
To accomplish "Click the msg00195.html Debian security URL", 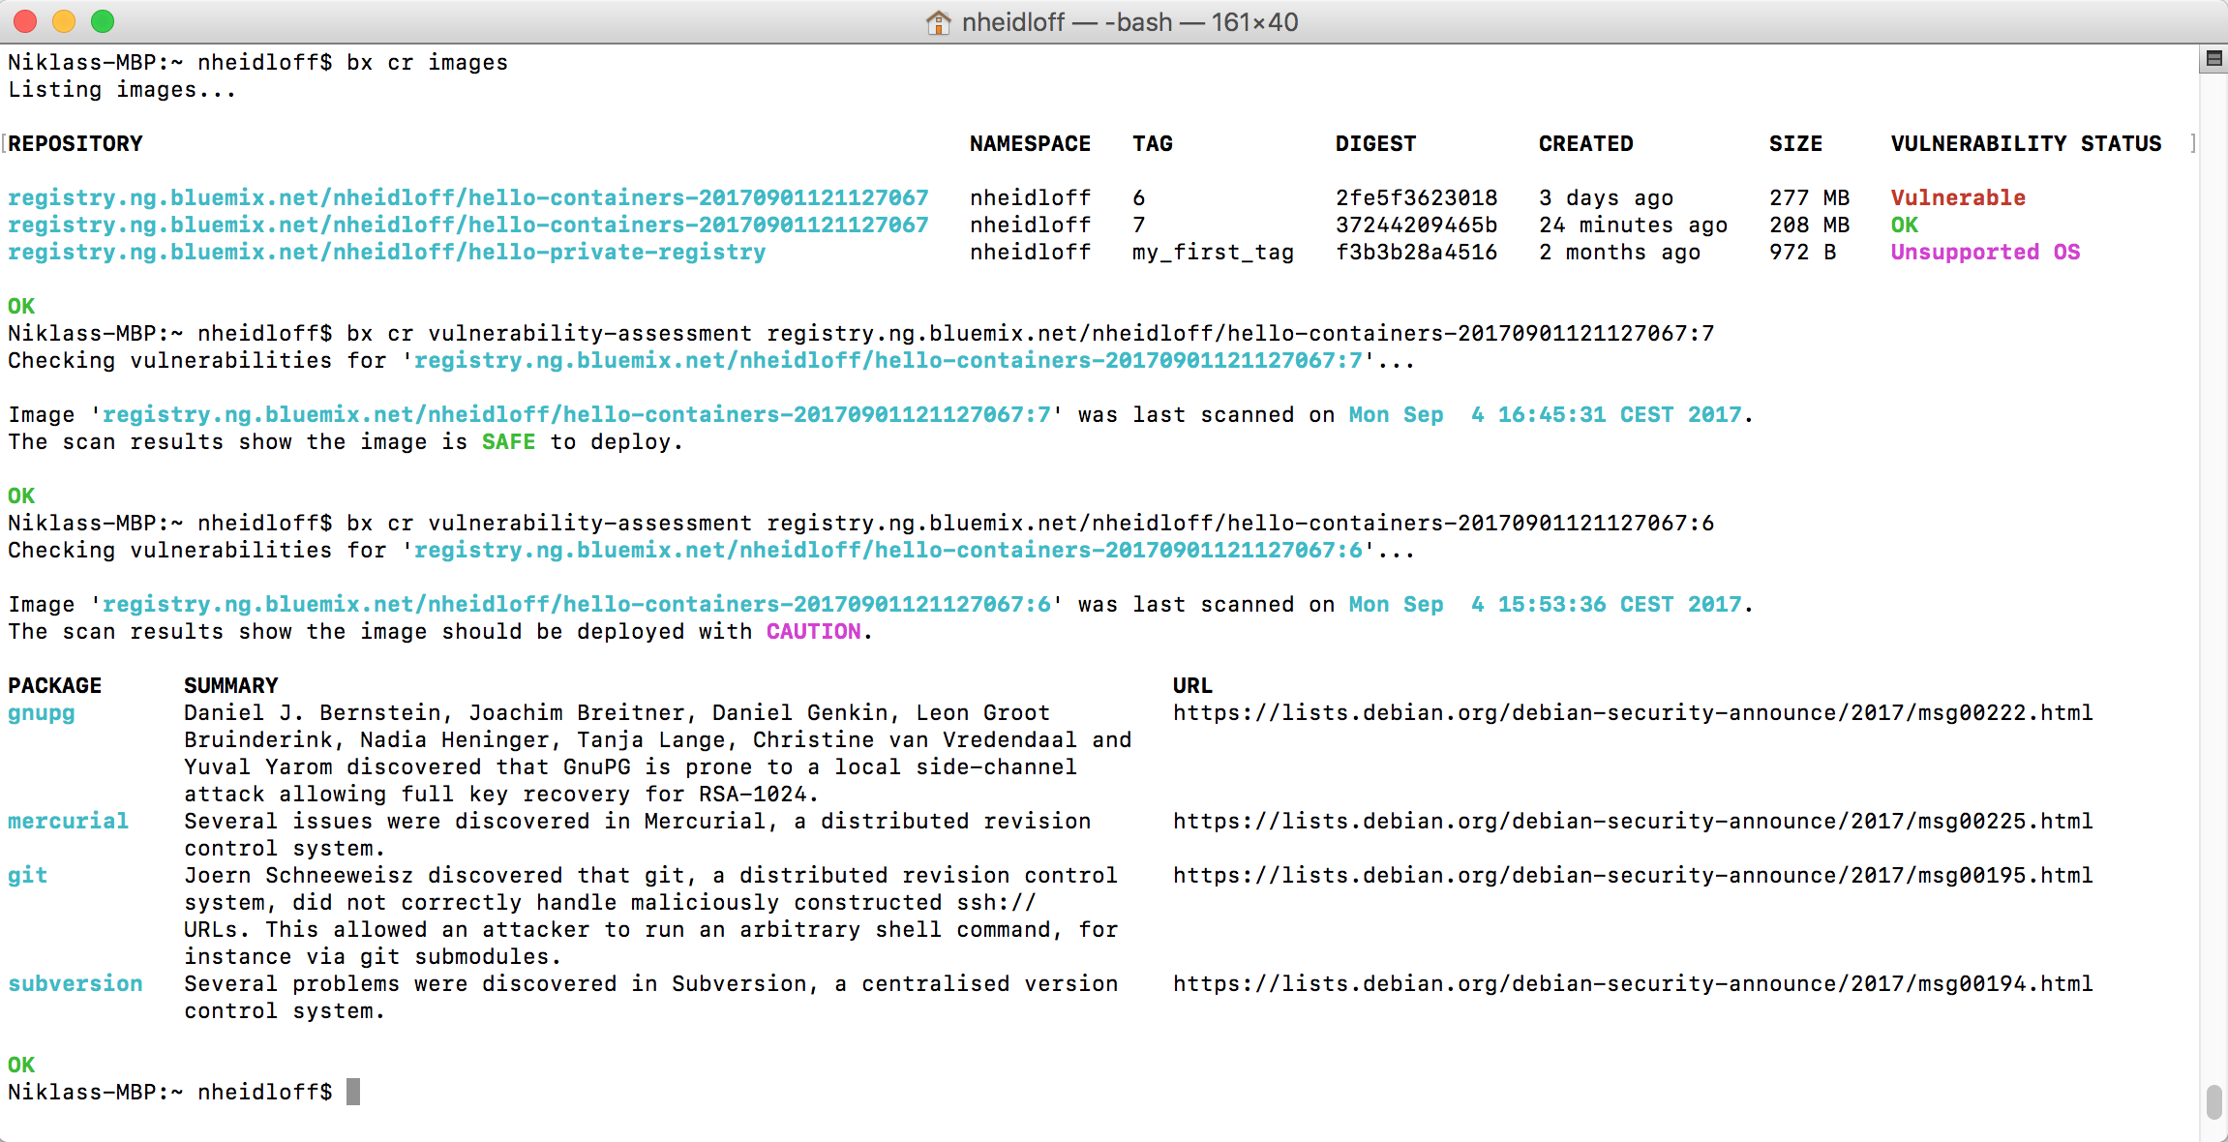I will 1633,875.
